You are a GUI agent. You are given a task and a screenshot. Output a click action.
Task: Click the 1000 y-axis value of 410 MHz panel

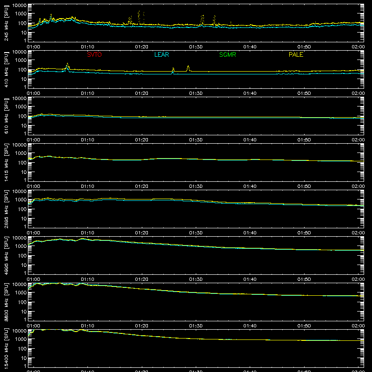pyautogui.click(x=21, y=60)
